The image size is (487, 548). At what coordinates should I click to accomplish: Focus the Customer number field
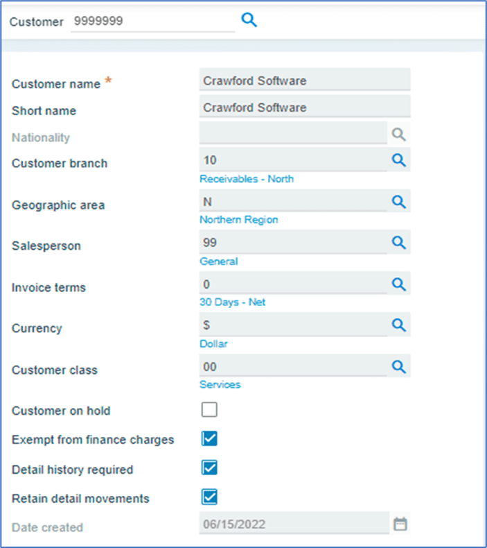152,22
